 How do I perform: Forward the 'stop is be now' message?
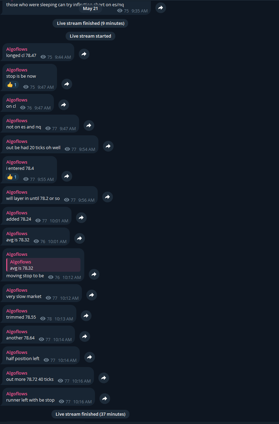(x=67, y=84)
